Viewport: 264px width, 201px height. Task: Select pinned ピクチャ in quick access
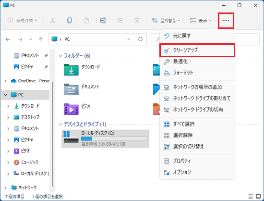(24, 67)
